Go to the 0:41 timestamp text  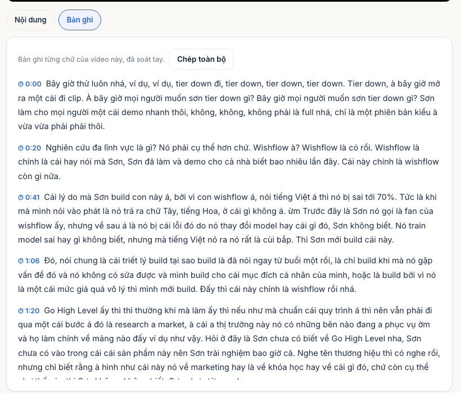pyautogui.click(x=33, y=197)
